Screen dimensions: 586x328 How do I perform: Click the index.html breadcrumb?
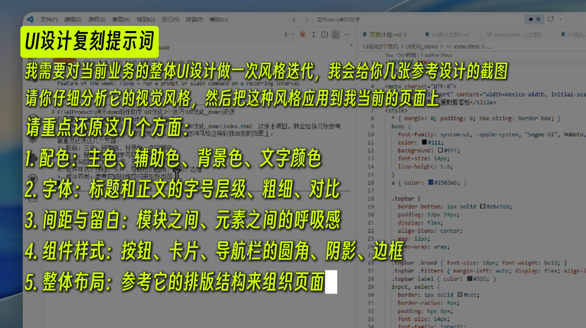(x=466, y=46)
